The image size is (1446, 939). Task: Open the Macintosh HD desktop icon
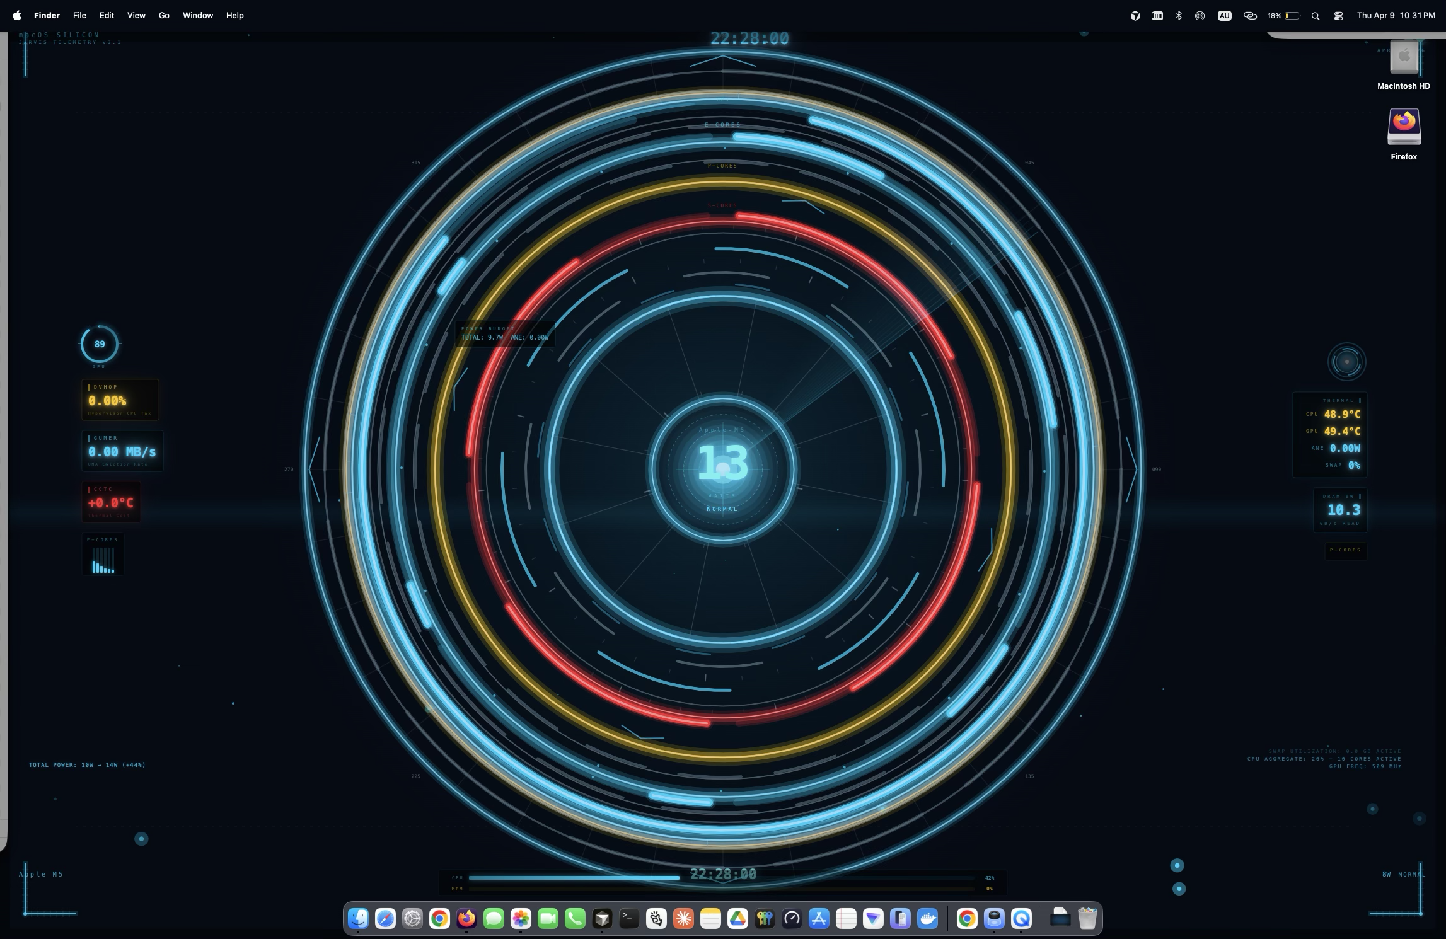pyautogui.click(x=1403, y=60)
